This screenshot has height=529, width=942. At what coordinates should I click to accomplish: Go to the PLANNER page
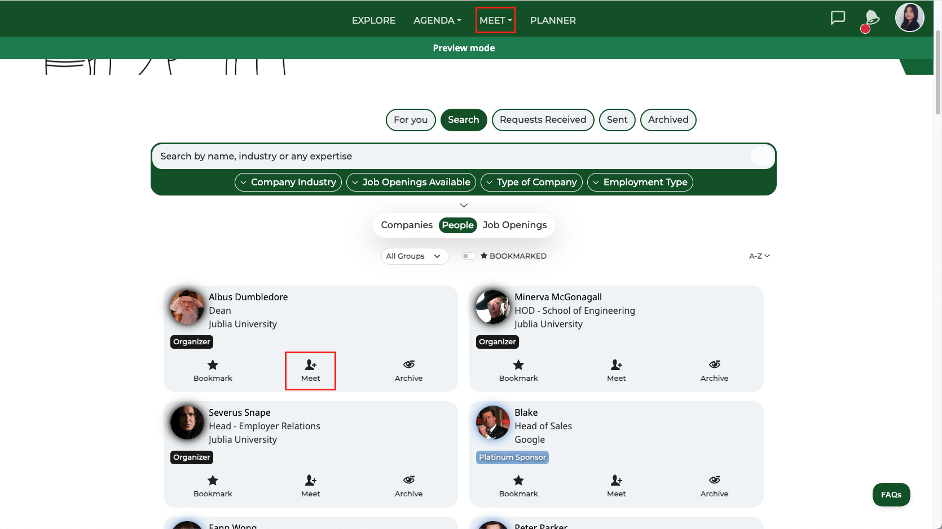click(553, 20)
